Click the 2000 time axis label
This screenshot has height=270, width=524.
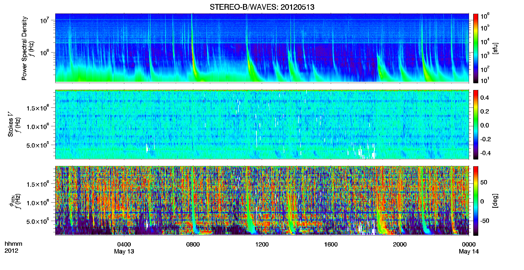click(400, 244)
